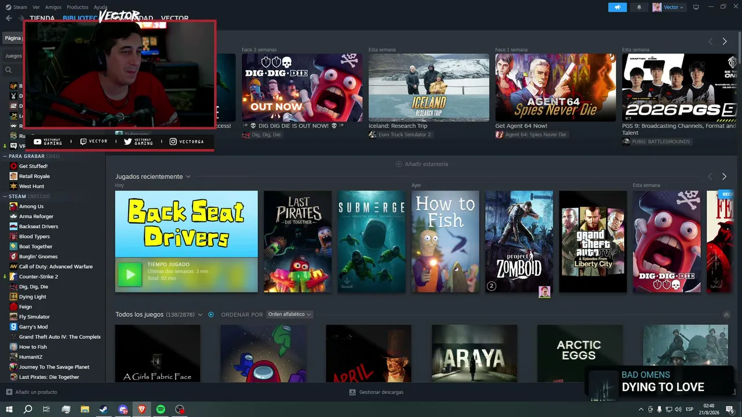Select Fly Simulator in the sidebar
742x417 pixels.
point(34,317)
